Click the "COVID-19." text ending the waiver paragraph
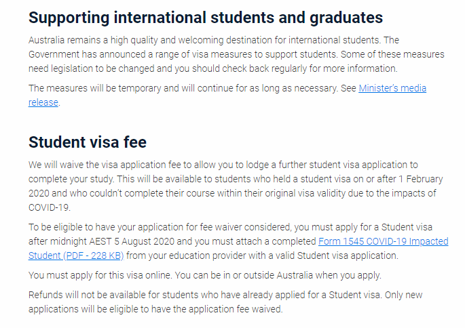The image size is (465, 328). [52, 207]
